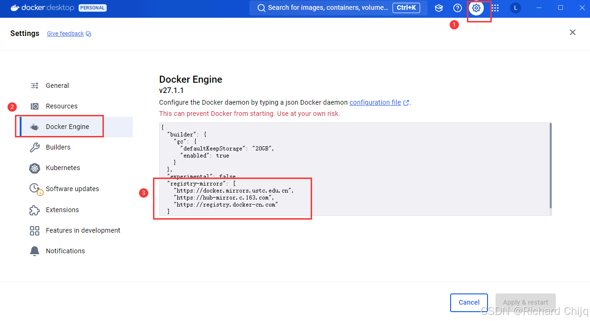Open the help question mark icon
This screenshot has height=321, width=590.
pos(458,8)
